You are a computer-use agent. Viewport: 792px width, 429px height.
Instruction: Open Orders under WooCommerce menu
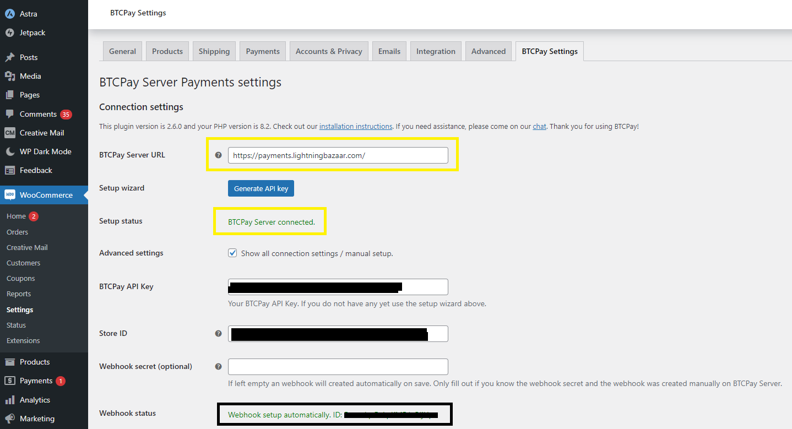(x=17, y=232)
